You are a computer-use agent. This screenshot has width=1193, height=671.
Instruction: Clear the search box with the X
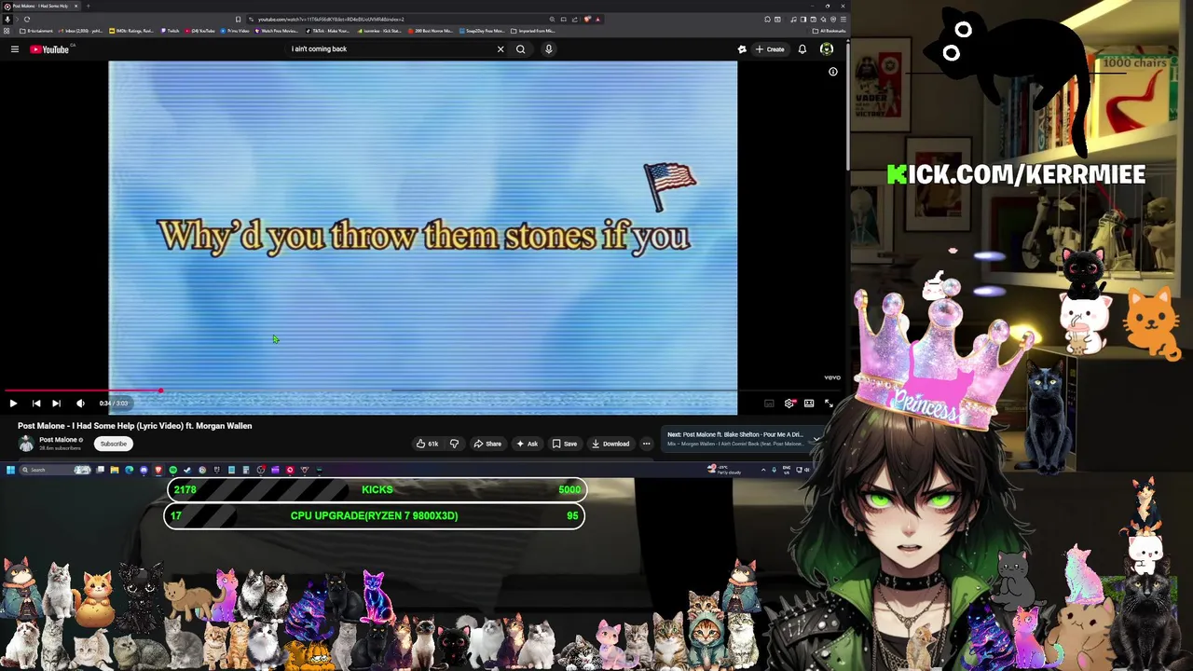[501, 49]
